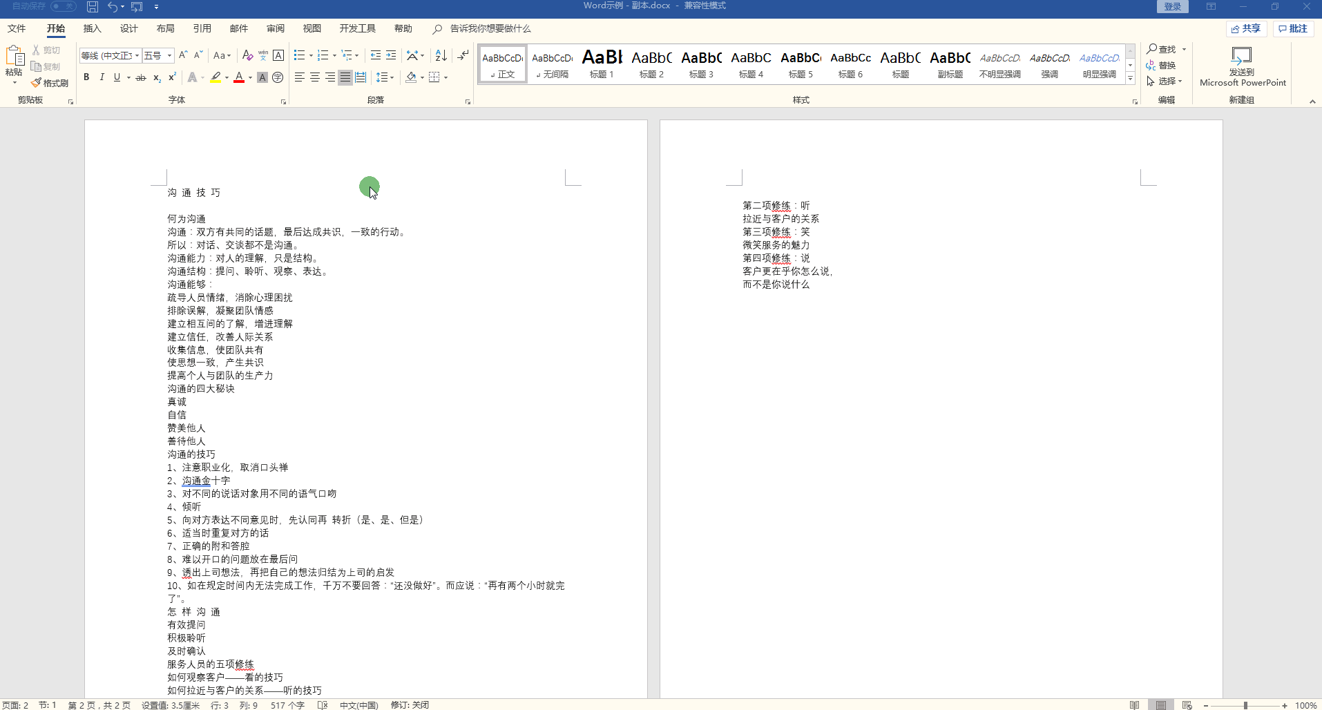Click the Format Painter (格式刷) tool
Image resolution: width=1322 pixels, height=710 pixels.
tap(50, 83)
